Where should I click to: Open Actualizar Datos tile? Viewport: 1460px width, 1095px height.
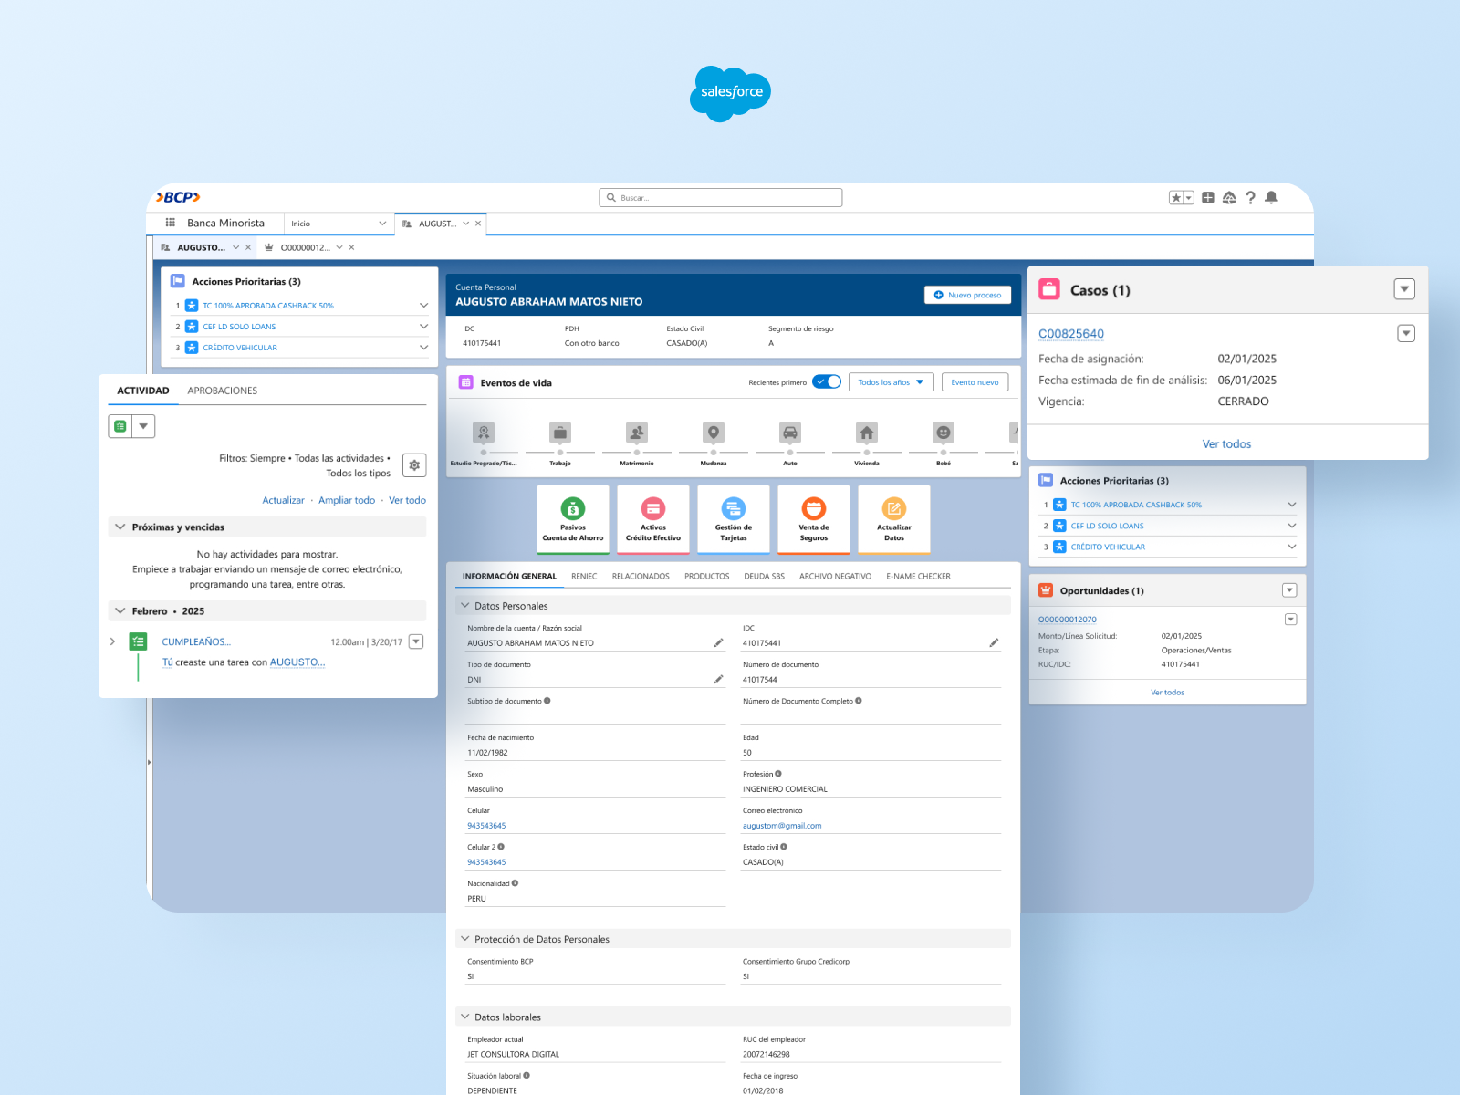click(x=894, y=519)
